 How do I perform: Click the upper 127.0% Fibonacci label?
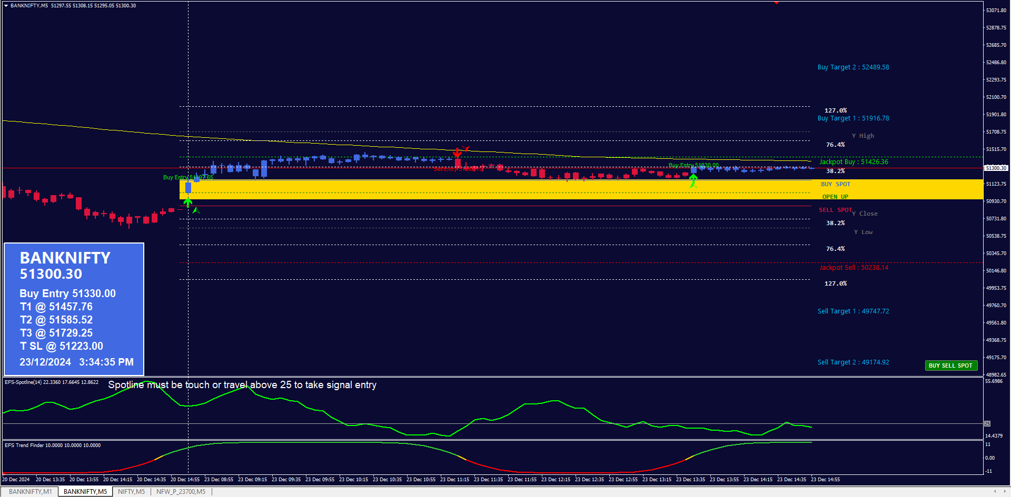(x=836, y=110)
